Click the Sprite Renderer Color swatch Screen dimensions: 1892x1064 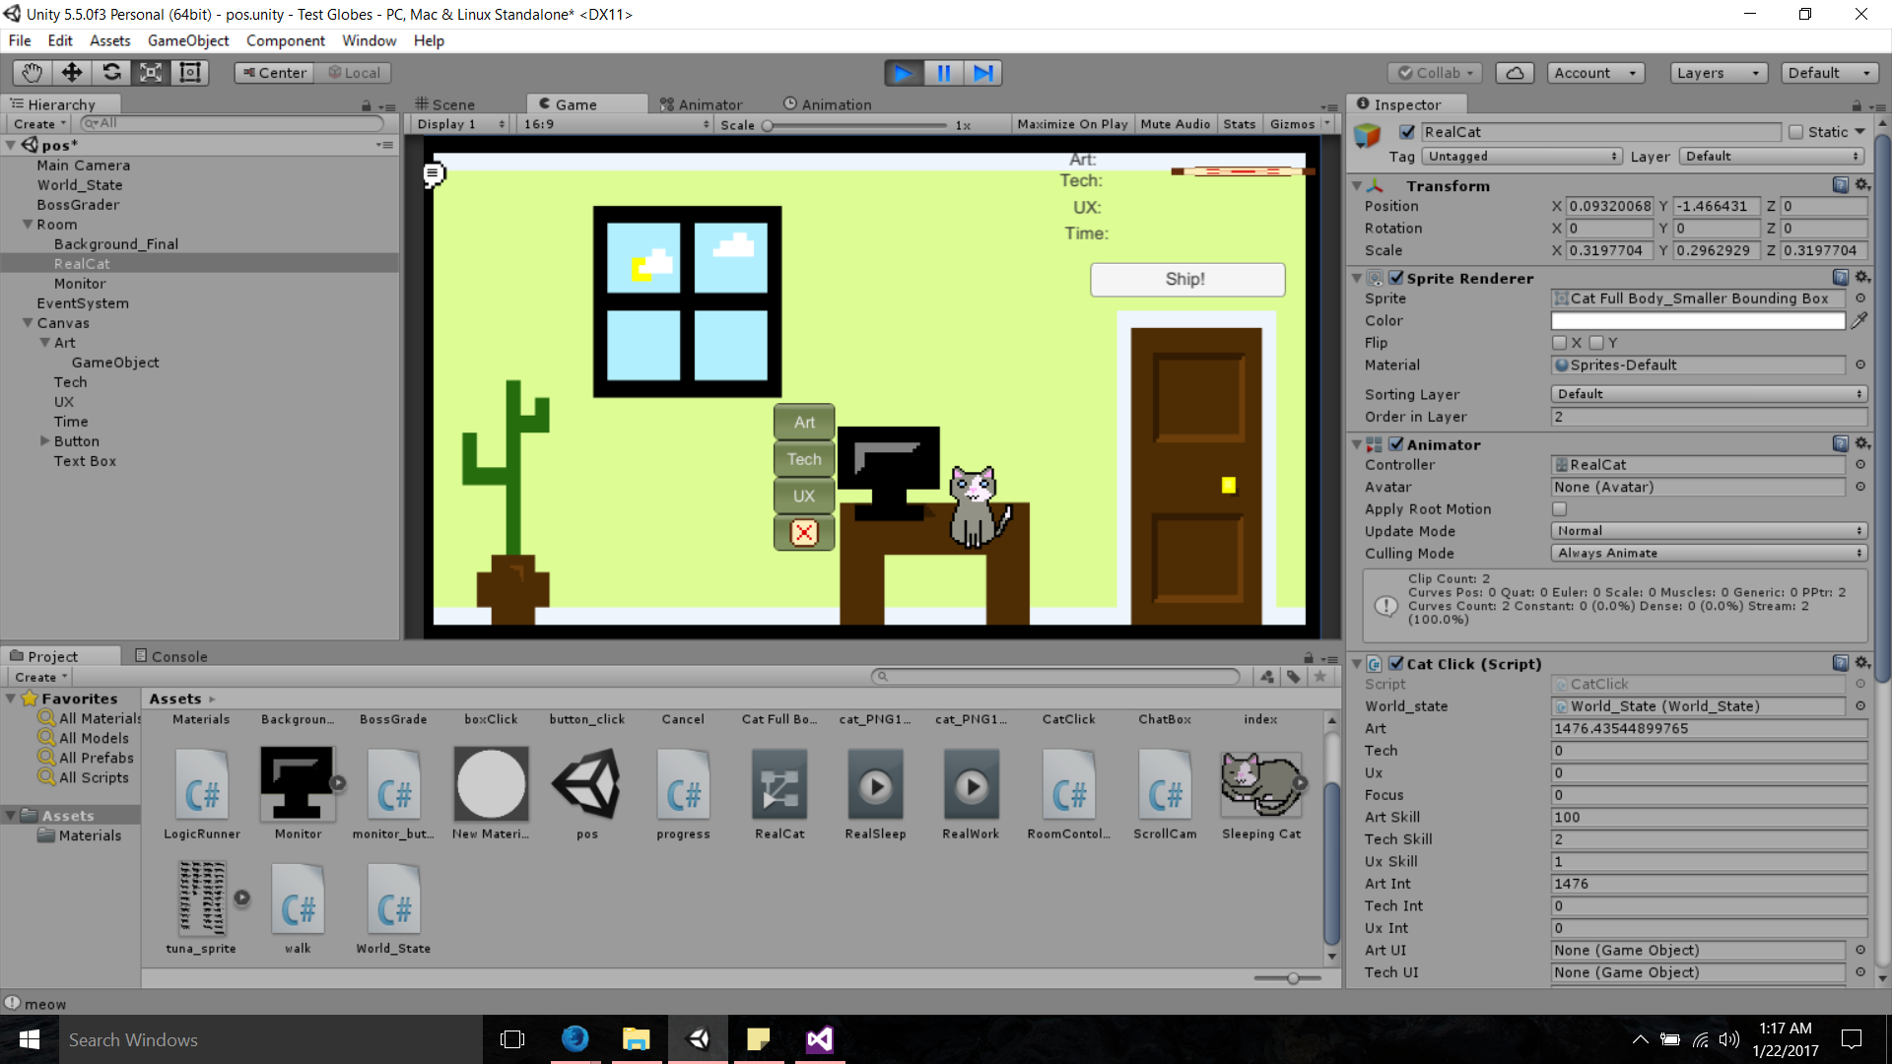1697,321
